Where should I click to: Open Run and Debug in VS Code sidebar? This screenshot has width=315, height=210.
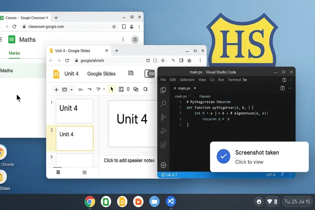[163, 131]
